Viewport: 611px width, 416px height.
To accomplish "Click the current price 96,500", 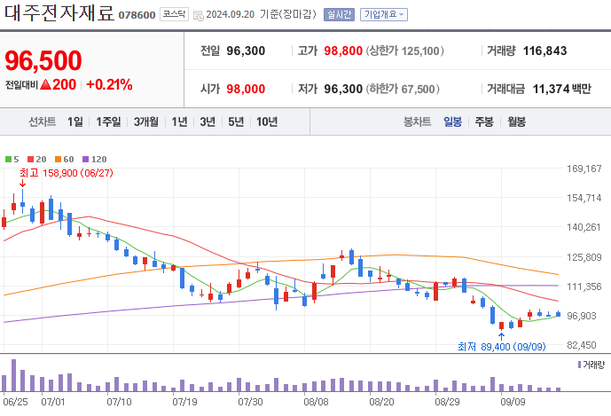I will (43, 61).
